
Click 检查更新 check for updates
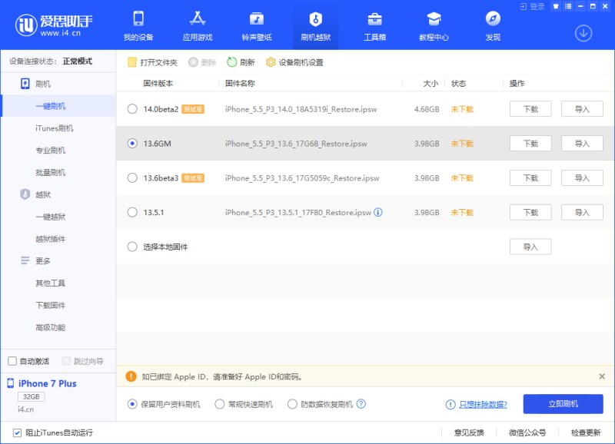point(586,432)
